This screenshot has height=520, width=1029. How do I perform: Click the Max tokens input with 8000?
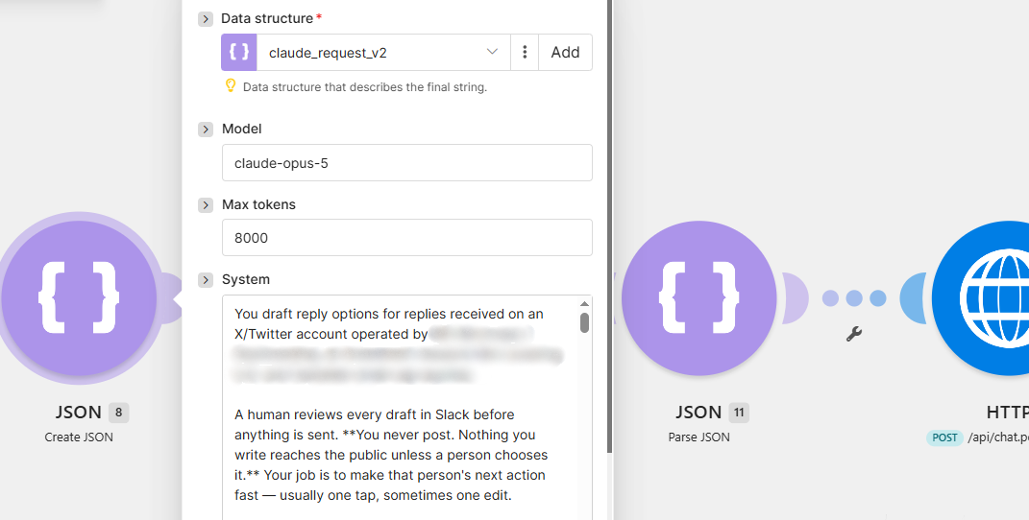(x=406, y=237)
